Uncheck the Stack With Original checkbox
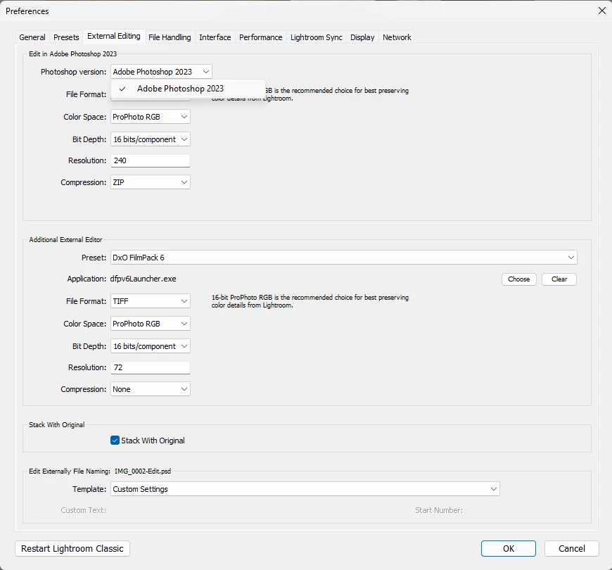Image resolution: width=612 pixels, height=570 pixels. click(115, 441)
